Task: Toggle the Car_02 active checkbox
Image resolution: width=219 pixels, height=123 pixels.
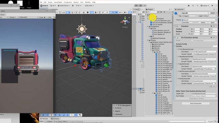Action: 180,13
